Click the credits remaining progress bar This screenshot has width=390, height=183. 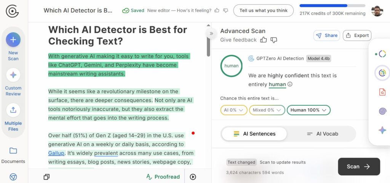pos(332,5)
